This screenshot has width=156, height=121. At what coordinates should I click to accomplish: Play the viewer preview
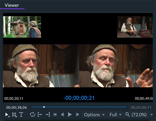[70, 114]
